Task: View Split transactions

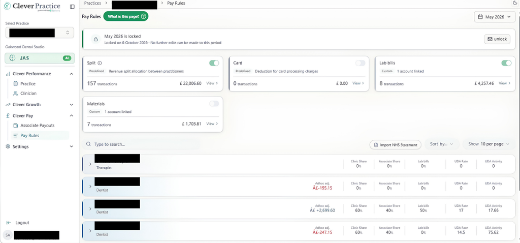Action: (212, 83)
